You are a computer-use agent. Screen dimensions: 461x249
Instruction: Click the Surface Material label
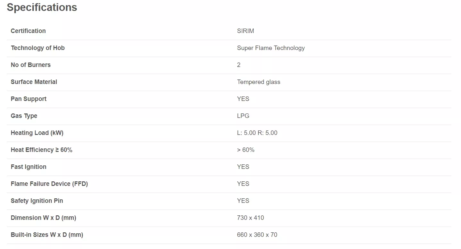(34, 82)
